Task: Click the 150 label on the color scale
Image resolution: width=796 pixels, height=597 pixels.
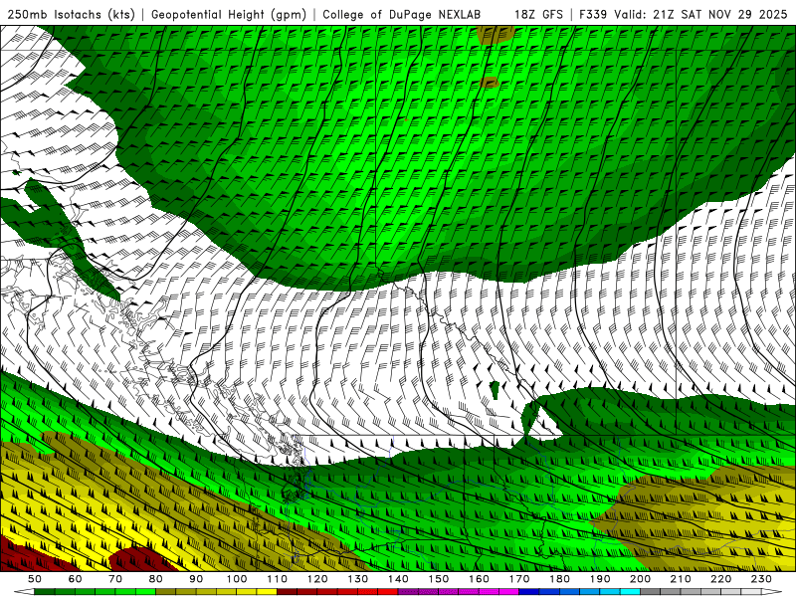Action: pyautogui.click(x=438, y=579)
